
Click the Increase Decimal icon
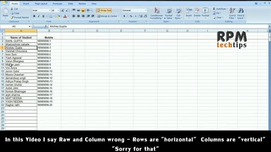pyautogui.click(x=141, y=16)
